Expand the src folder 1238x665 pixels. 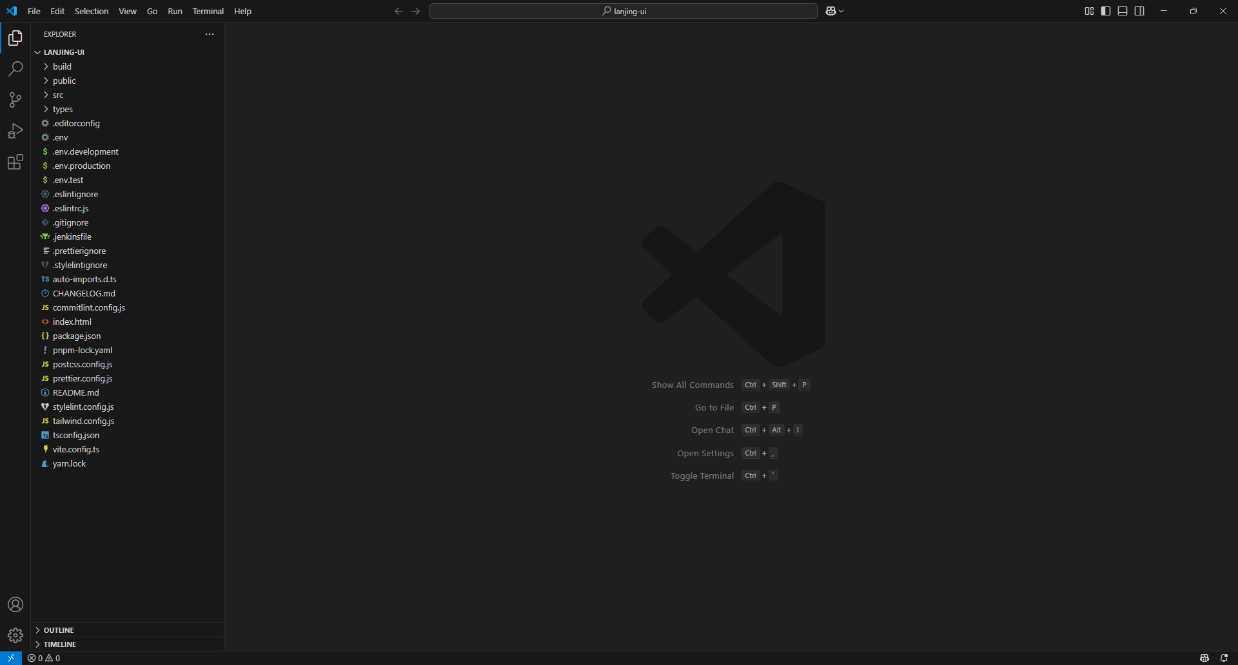[x=58, y=95]
